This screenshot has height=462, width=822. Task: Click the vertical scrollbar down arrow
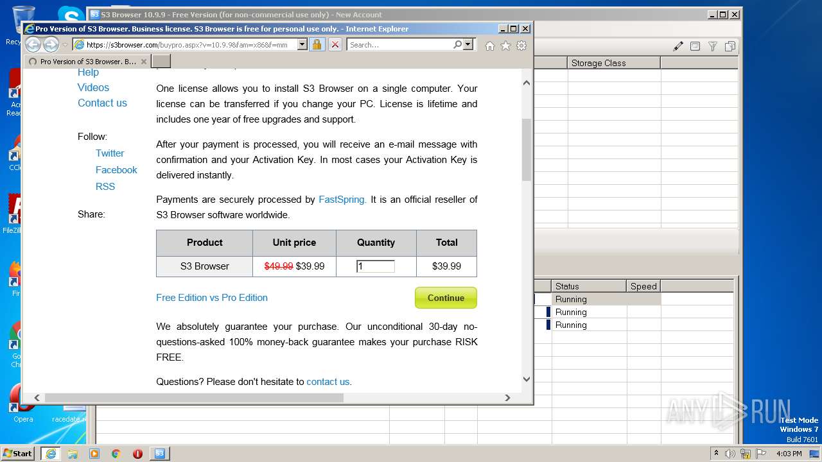[x=527, y=379]
